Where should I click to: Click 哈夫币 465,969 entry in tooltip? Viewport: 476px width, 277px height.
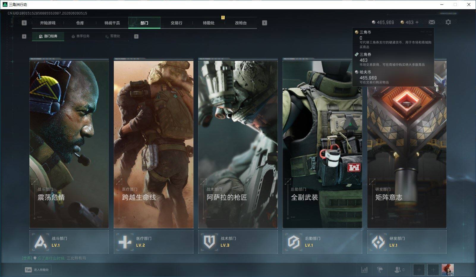tap(372, 77)
